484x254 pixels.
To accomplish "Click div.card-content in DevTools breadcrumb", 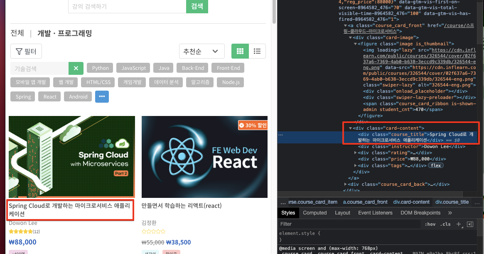I will click(x=411, y=202).
